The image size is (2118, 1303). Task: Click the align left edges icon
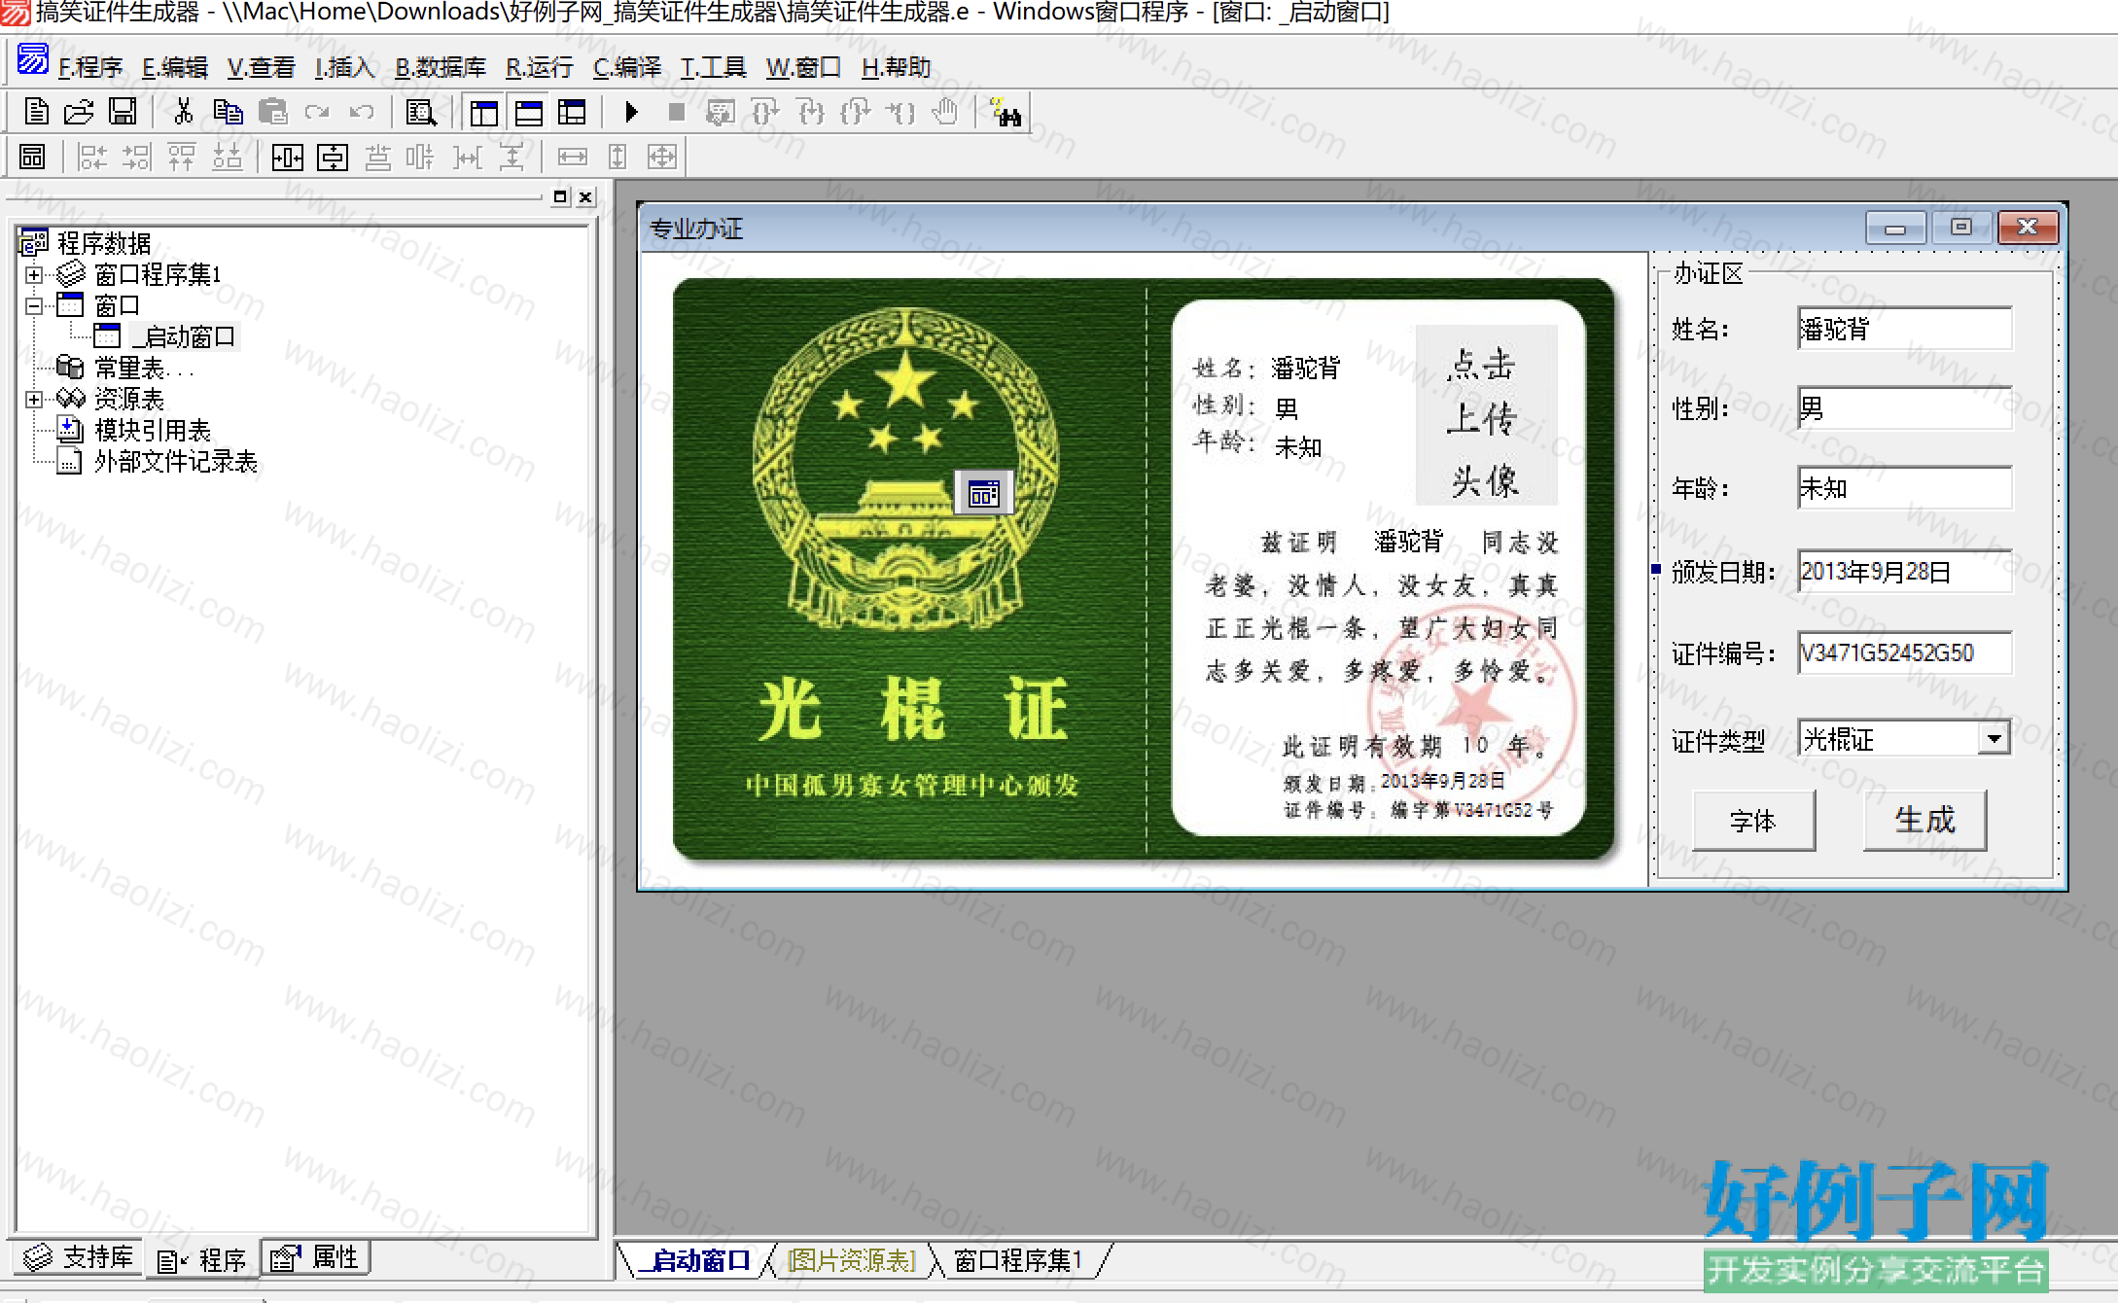[92, 158]
